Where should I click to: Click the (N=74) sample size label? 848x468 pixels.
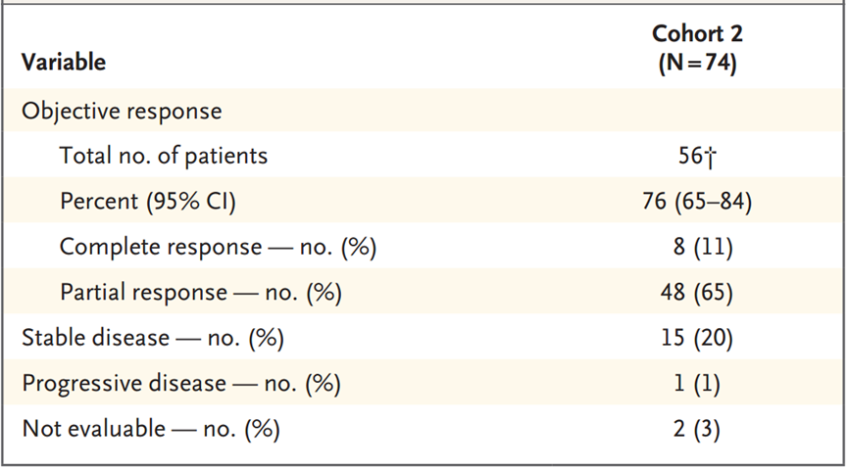click(x=697, y=63)
